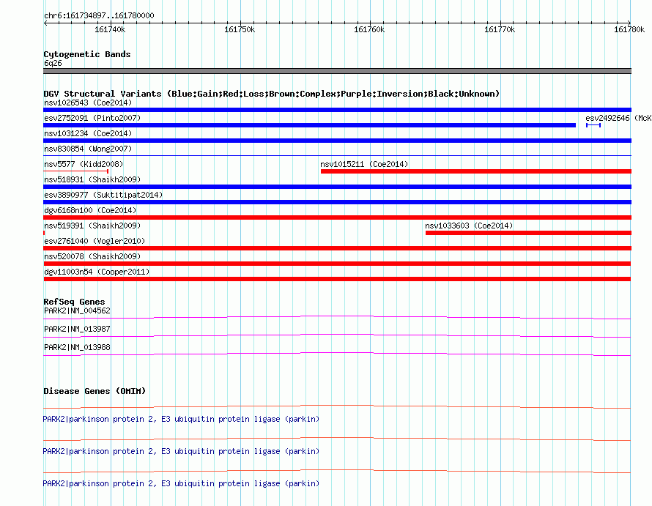This screenshot has height=506, width=652.
Task: Click the PARK2|NM_004562 transcript label
Action: pos(77,310)
